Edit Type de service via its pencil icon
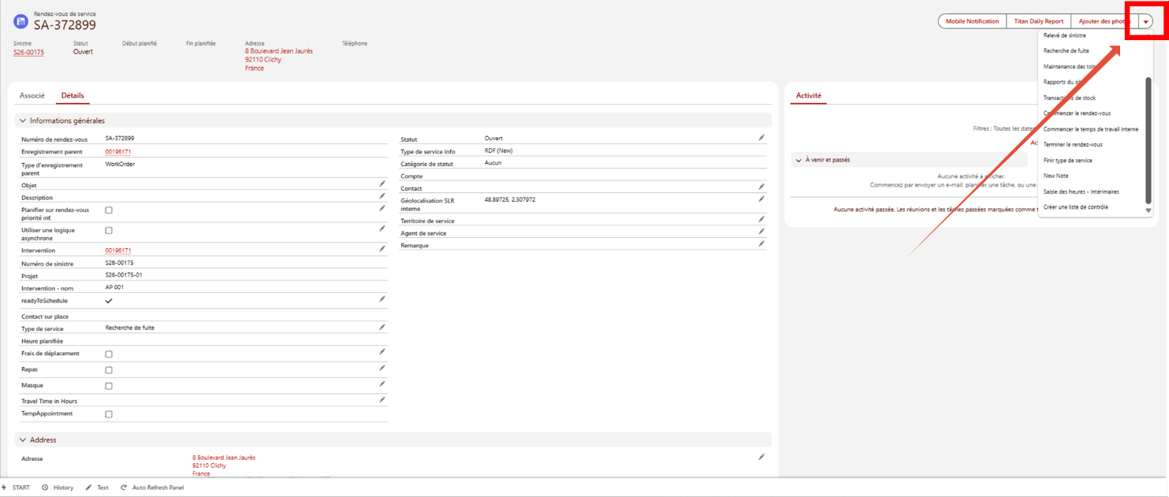This screenshot has width=1169, height=497. coord(382,326)
